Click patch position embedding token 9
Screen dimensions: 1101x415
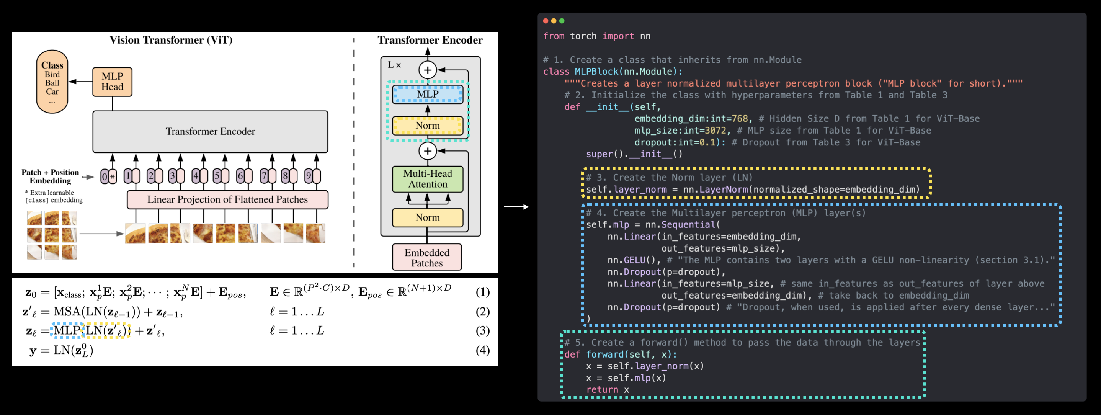[x=312, y=176]
